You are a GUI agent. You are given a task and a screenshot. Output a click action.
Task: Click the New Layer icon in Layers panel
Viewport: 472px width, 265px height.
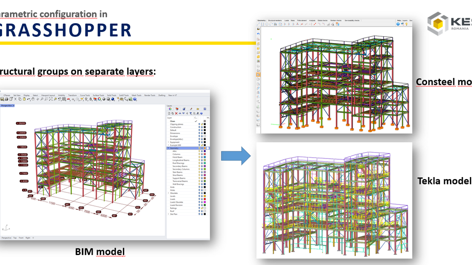(x=169, y=113)
